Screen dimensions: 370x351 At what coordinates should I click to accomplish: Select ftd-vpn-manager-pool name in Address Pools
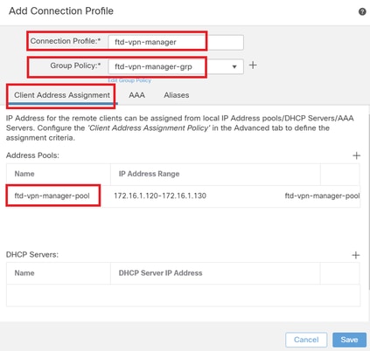[x=52, y=196]
